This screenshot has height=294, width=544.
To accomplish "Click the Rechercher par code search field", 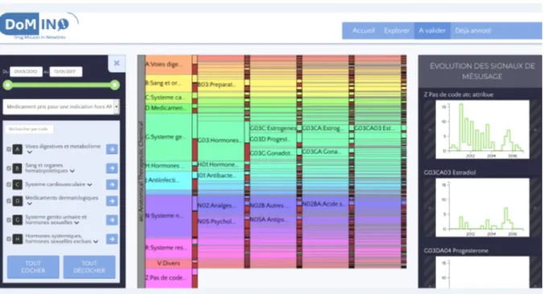I will tap(29, 129).
